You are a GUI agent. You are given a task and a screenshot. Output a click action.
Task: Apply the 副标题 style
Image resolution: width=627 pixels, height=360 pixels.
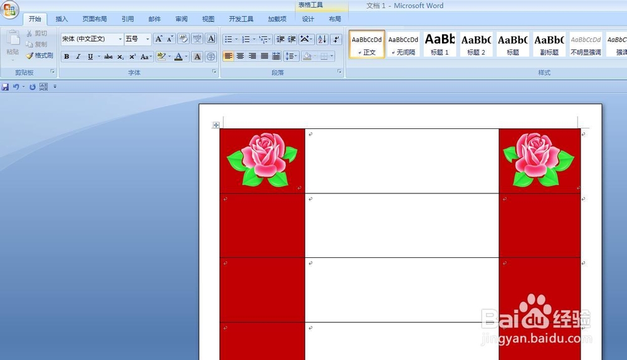pos(549,44)
